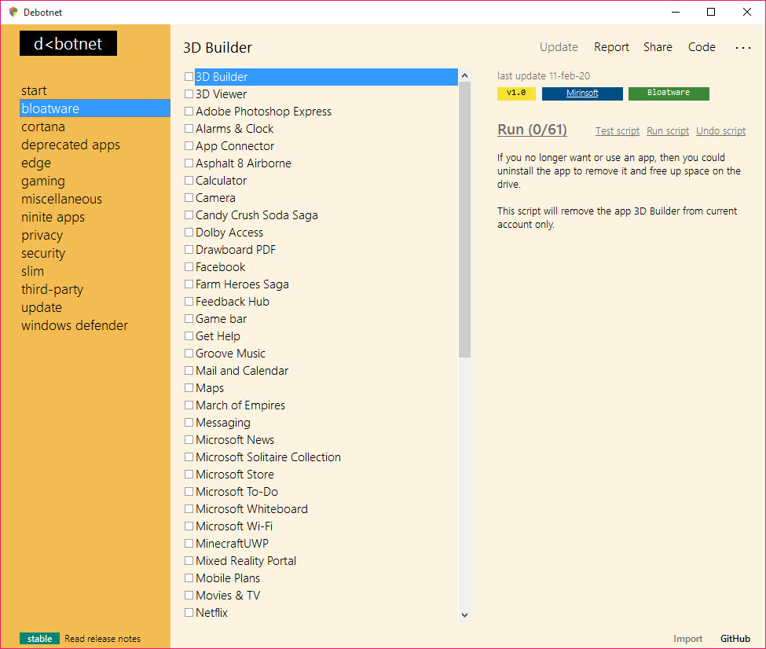
Task: Enable the Microsoft Solitaire Collection checkbox
Action: coord(189,457)
